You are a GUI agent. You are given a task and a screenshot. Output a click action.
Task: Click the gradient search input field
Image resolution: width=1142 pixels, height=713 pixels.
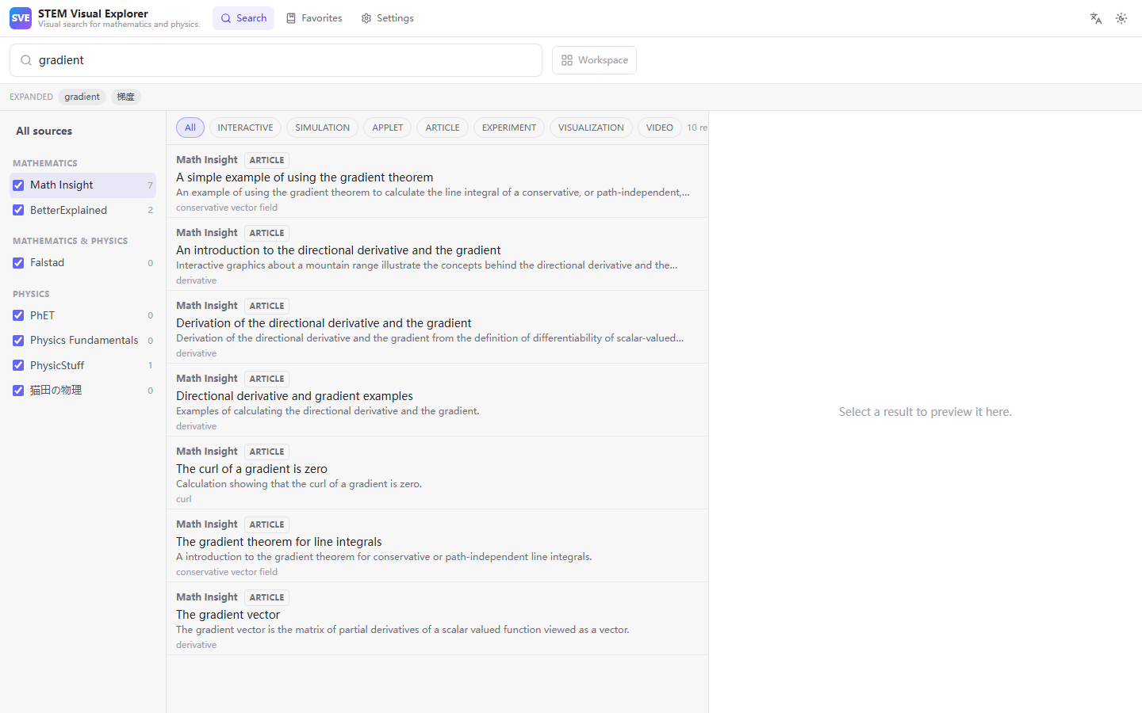coord(276,60)
